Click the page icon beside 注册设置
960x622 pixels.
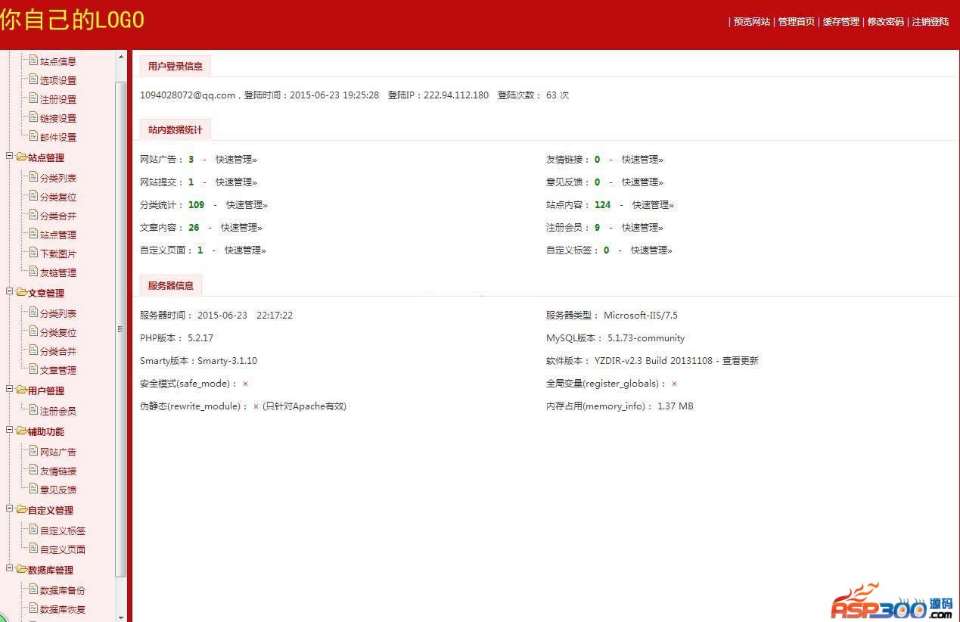tap(33, 98)
